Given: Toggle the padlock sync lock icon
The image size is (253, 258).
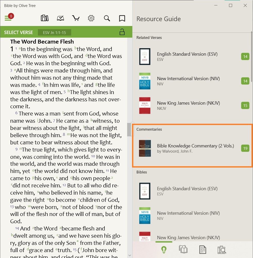Looking at the screenshot, I should pyautogui.click(x=122, y=32).
